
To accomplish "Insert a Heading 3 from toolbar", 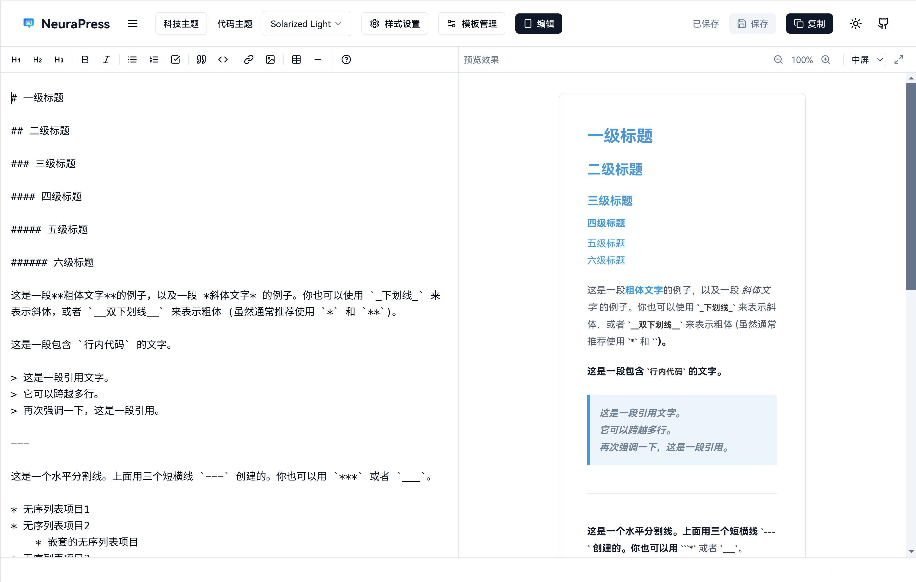I will [59, 60].
